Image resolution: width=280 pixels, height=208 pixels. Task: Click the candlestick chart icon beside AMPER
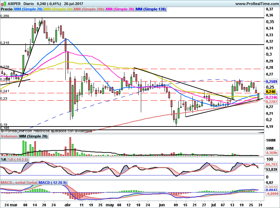tap(3, 4)
